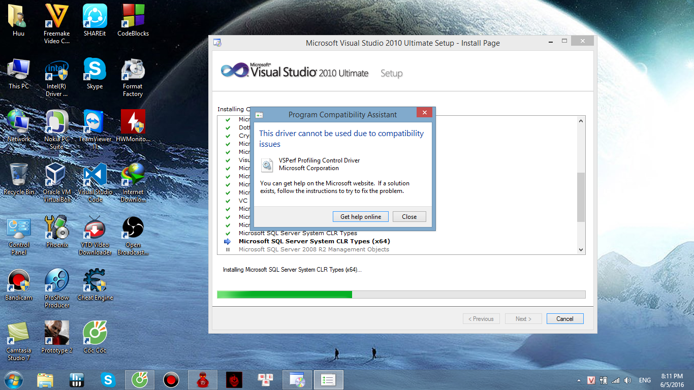
Task: Open Intel(R) Driver shortcut on desktop
Action: [56, 77]
